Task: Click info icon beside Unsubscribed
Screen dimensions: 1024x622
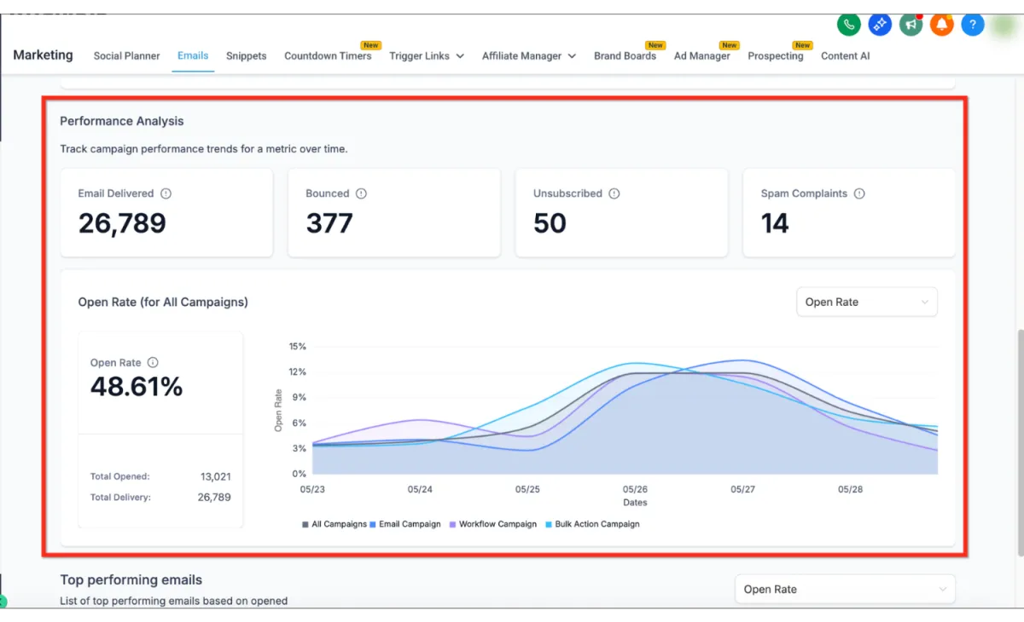Action: tap(614, 193)
